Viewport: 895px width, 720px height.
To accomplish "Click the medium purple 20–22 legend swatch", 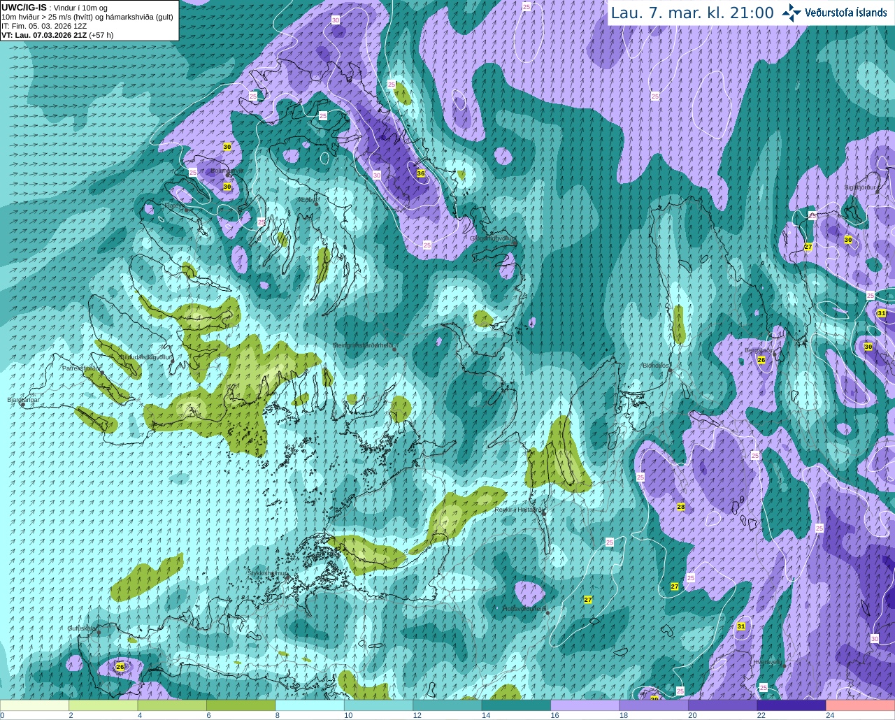I will coord(723,705).
